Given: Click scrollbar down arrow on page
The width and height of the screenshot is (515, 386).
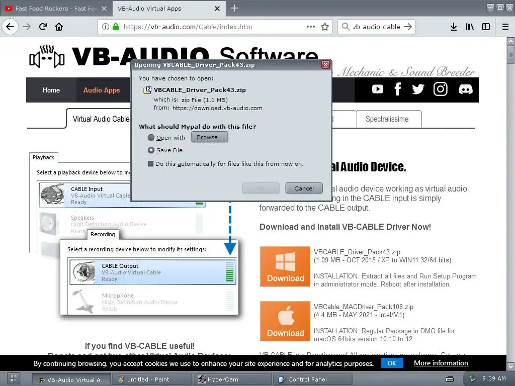Looking at the screenshot, I should pyautogui.click(x=510, y=366).
